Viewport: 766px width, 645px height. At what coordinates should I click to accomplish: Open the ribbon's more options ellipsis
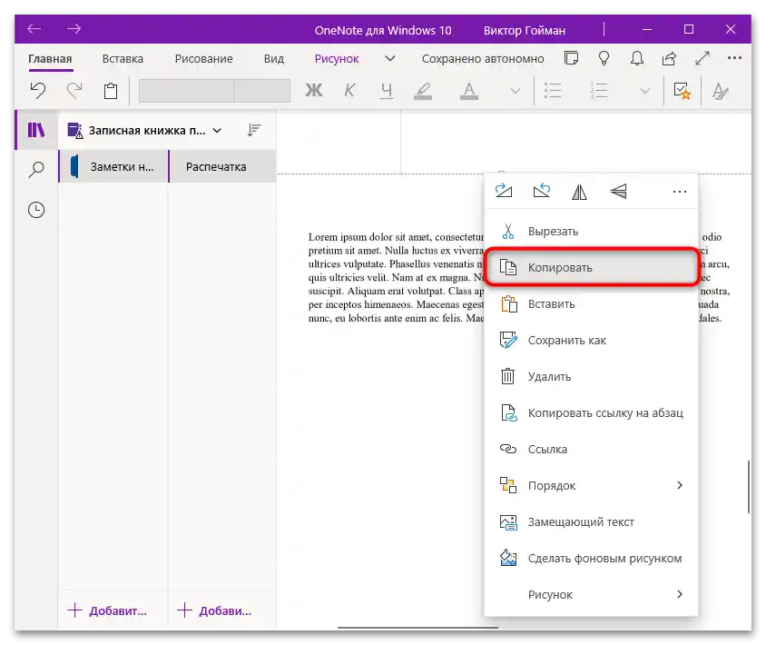pyautogui.click(x=734, y=58)
